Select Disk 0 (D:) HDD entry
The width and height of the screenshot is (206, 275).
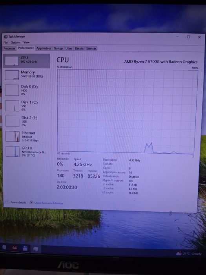tap(27, 90)
